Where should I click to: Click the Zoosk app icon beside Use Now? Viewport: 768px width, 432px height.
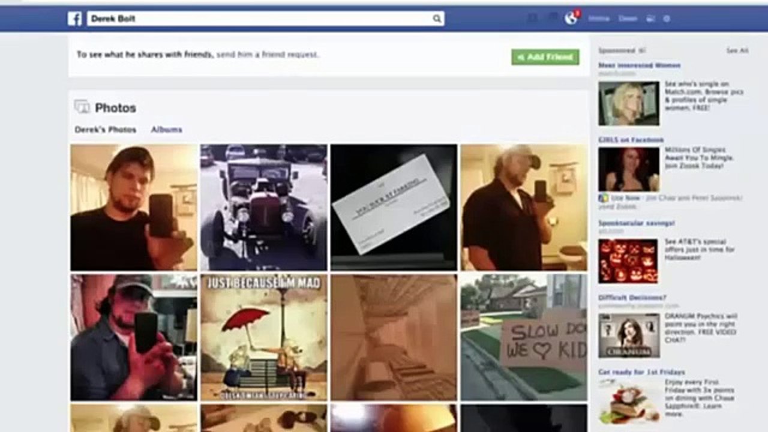602,198
